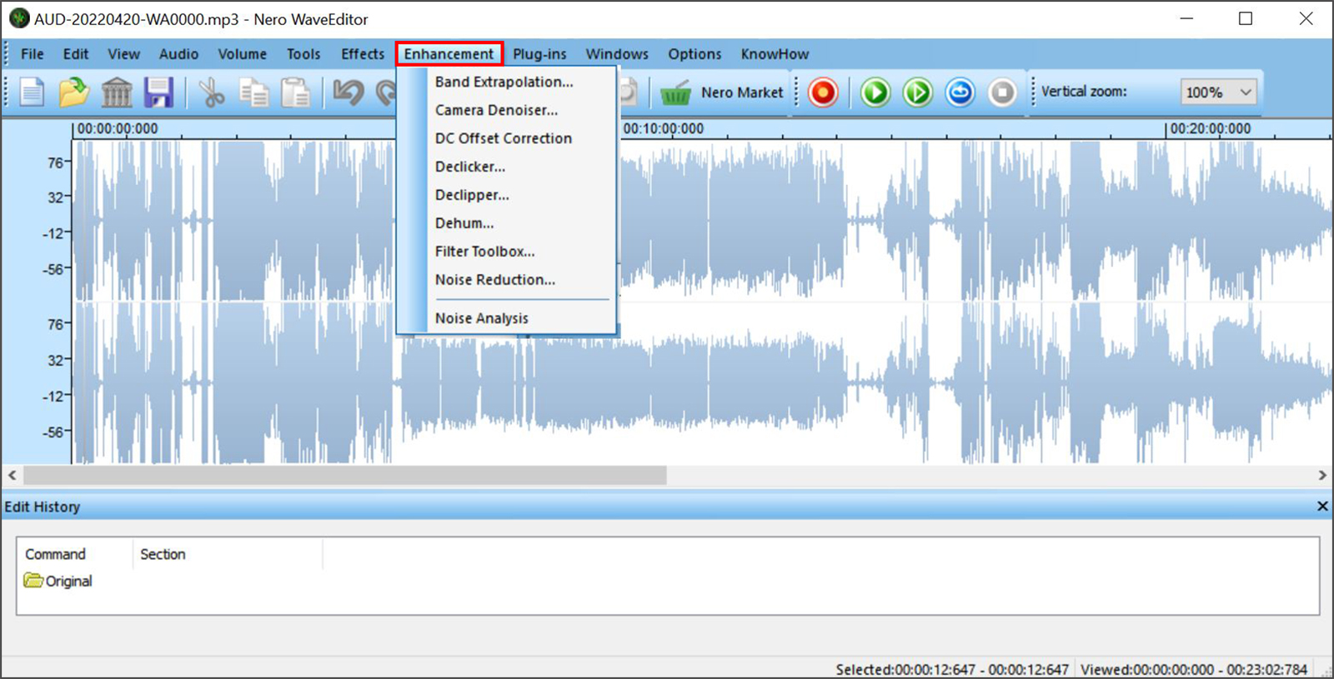Click the Nero Market label

[x=742, y=92]
